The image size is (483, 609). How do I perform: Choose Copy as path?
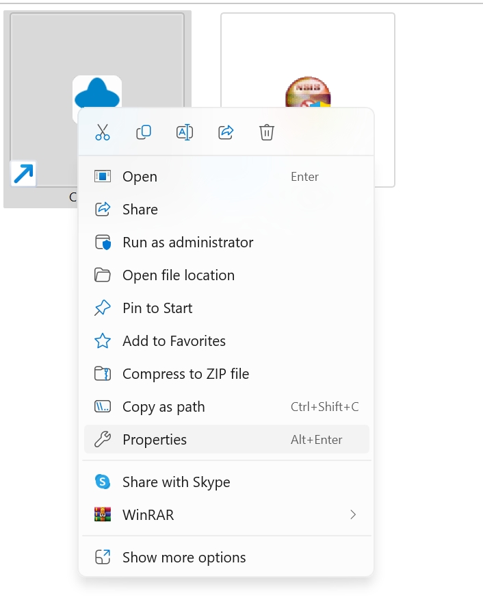164,407
